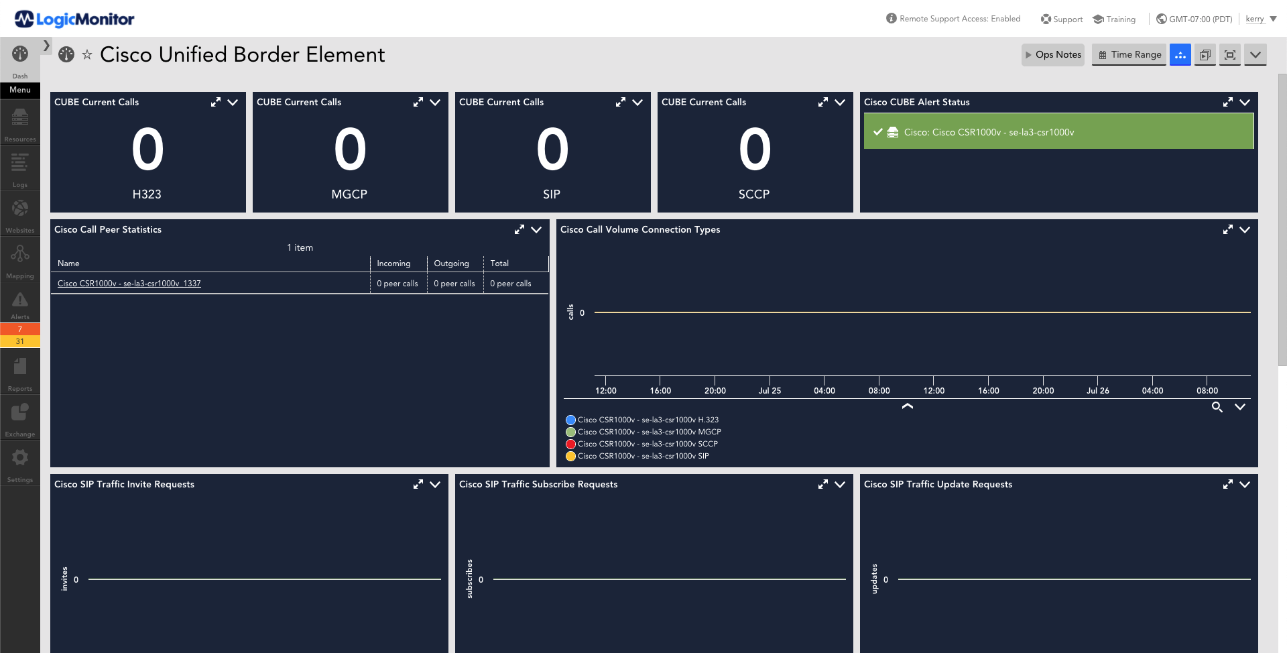
Task: Toggle the green MGCP legend series
Action: [x=643, y=432]
